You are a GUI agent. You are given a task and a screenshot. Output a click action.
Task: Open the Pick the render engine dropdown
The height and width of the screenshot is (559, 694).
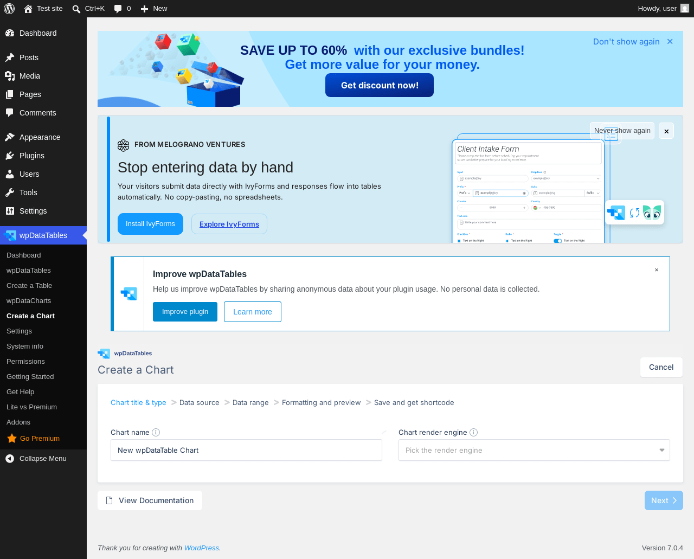pyautogui.click(x=534, y=450)
